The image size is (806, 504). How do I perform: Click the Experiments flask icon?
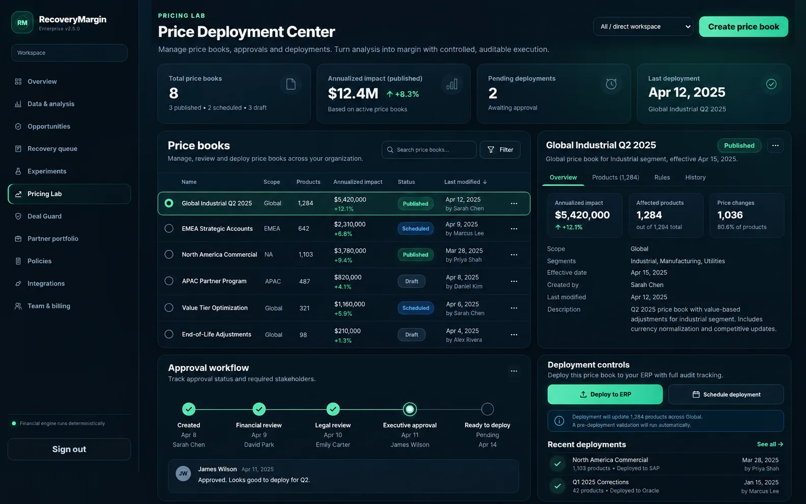pyautogui.click(x=18, y=171)
